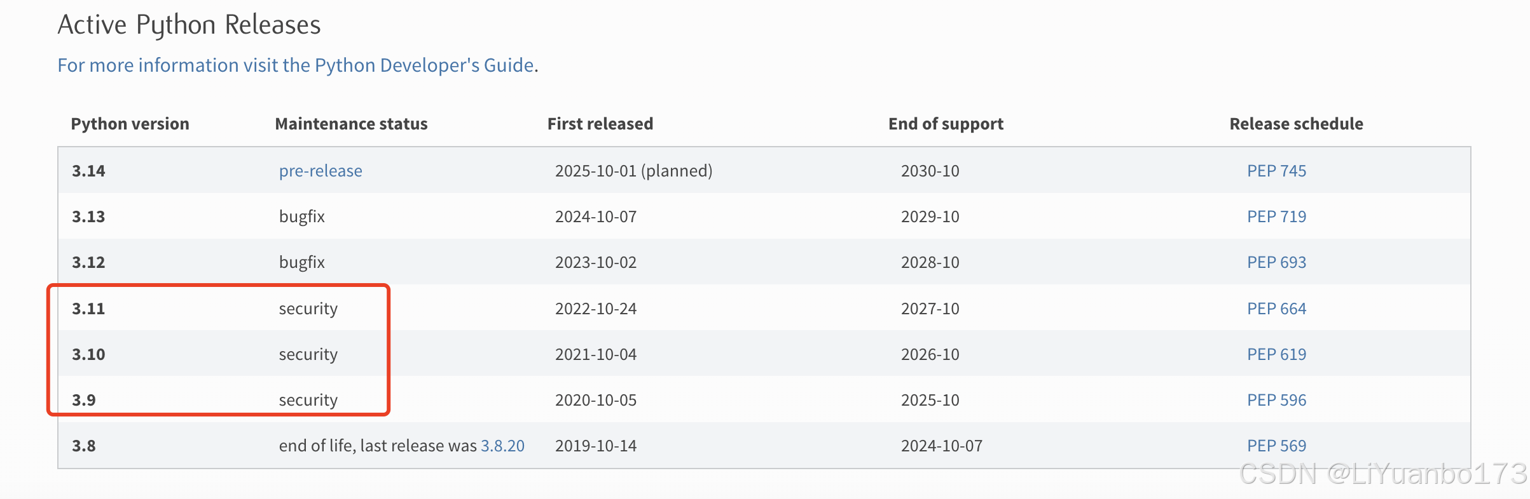Click the First released column header
Viewport: 1530px width, 499px height.
pyautogui.click(x=600, y=124)
